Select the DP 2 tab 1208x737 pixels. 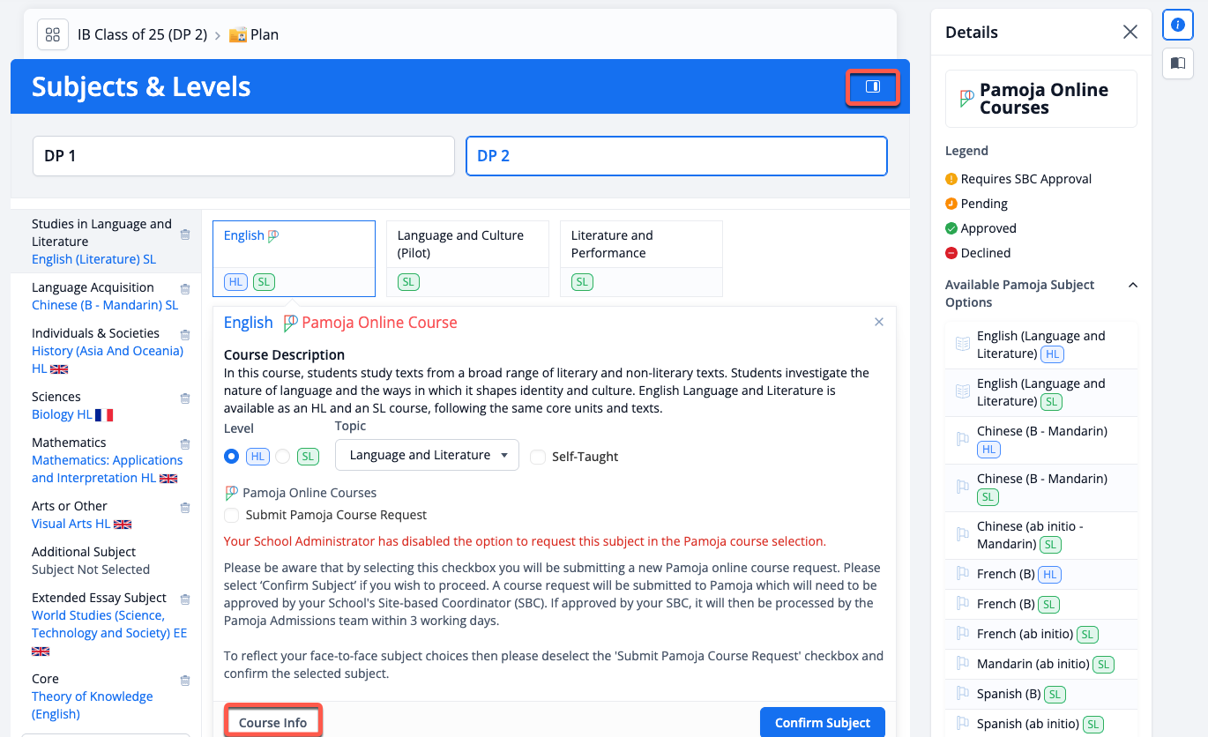[675, 156]
